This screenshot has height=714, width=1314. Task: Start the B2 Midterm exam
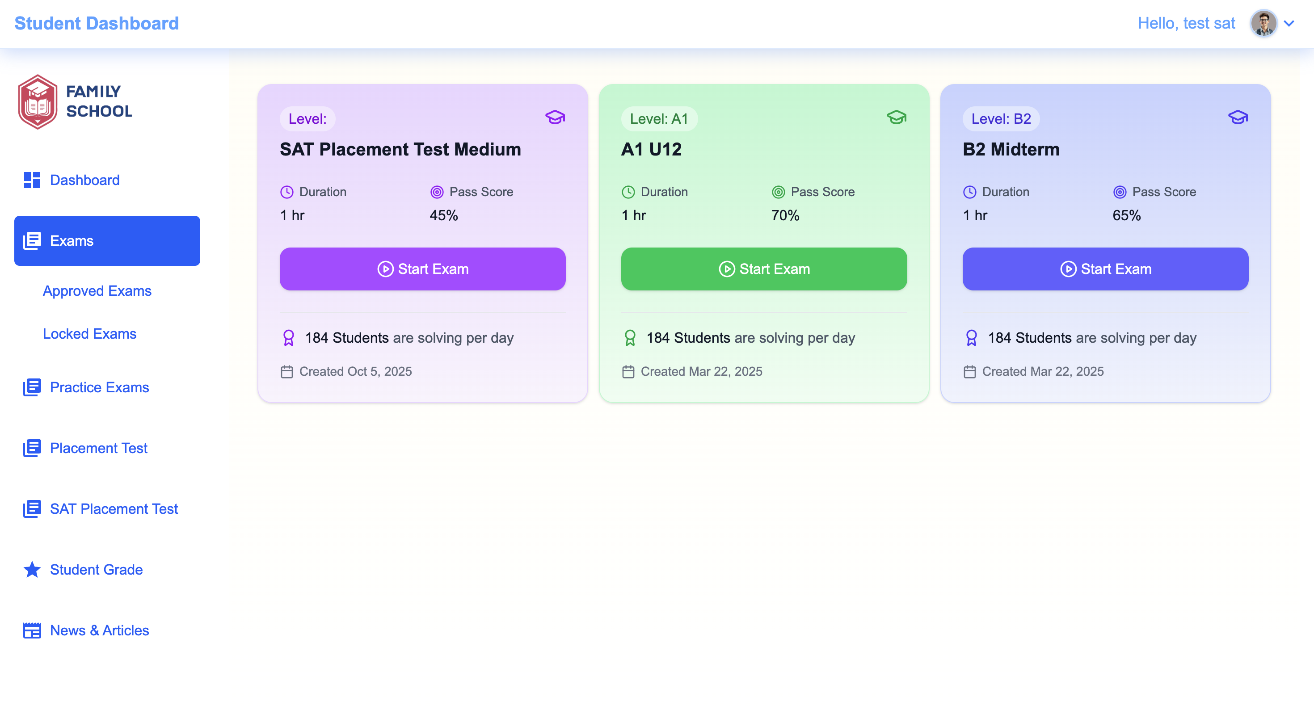click(x=1105, y=269)
